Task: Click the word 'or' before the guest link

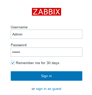Action: [x=33, y=89]
